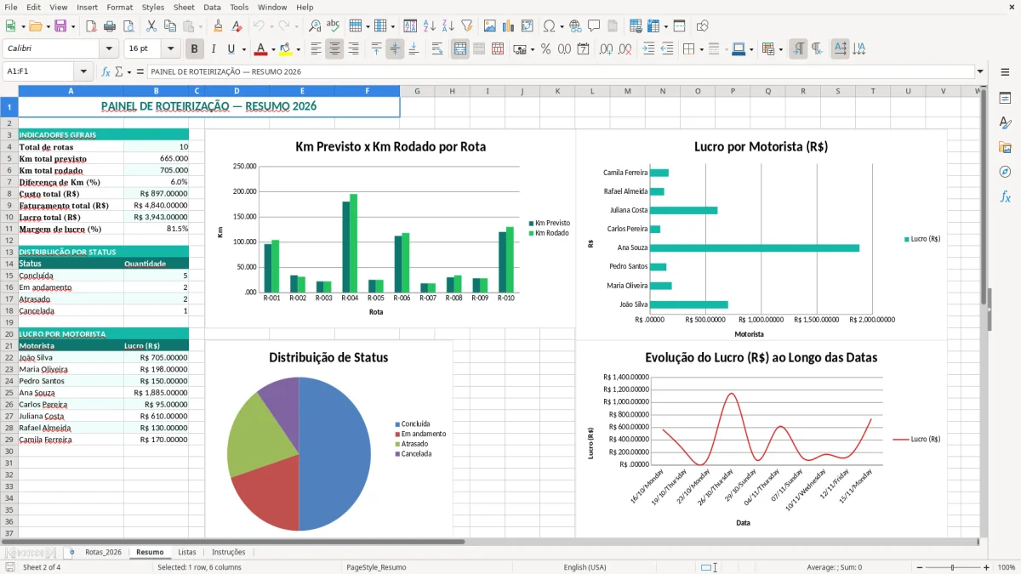1021x574 pixels.
Task: Click English (USA) language in status bar
Action: click(585, 567)
